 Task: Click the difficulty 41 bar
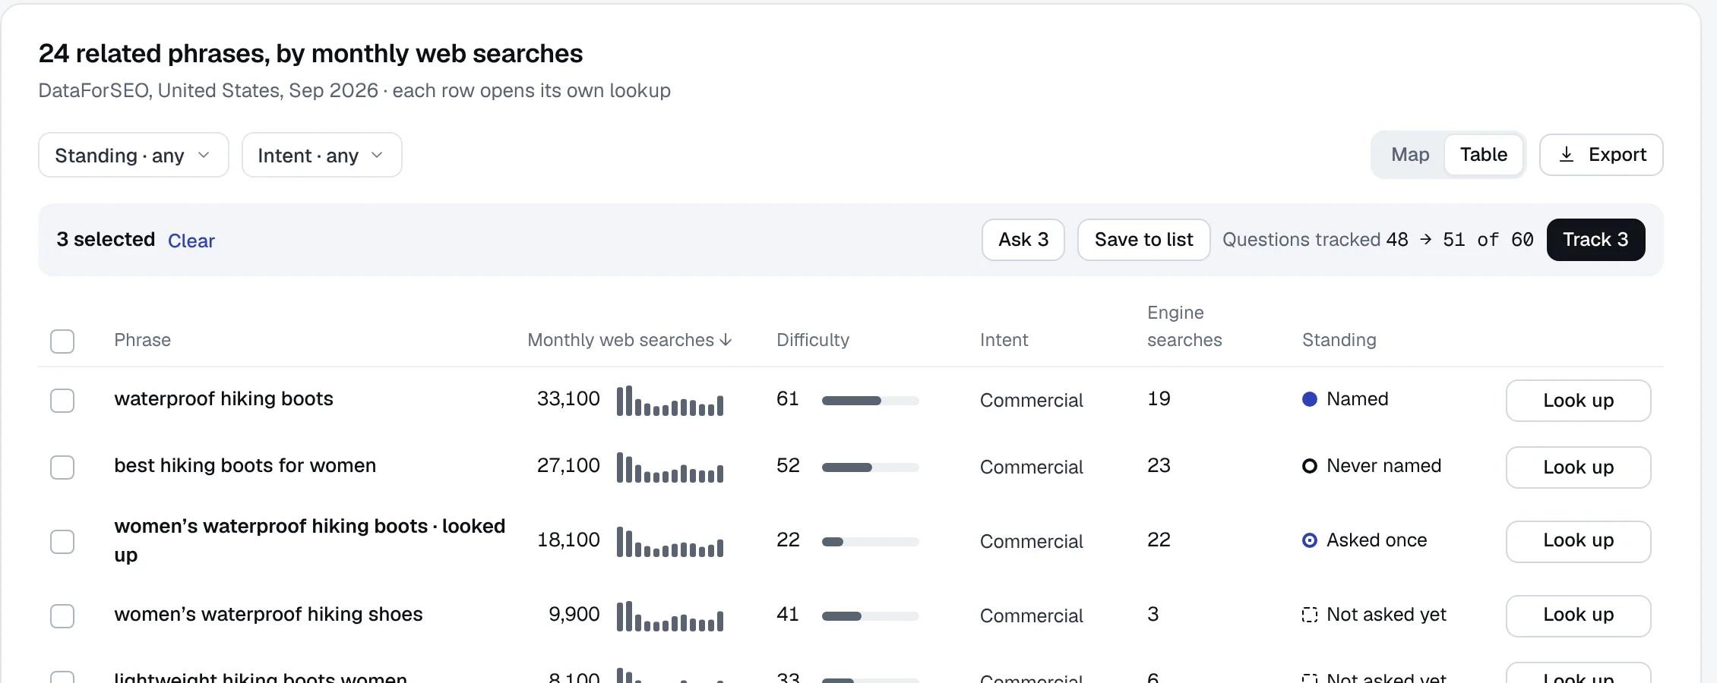point(870,616)
